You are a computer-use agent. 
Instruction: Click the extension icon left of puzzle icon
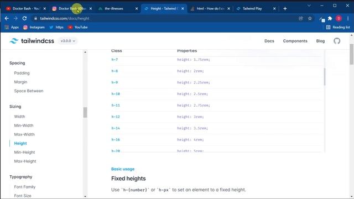(x=322, y=19)
